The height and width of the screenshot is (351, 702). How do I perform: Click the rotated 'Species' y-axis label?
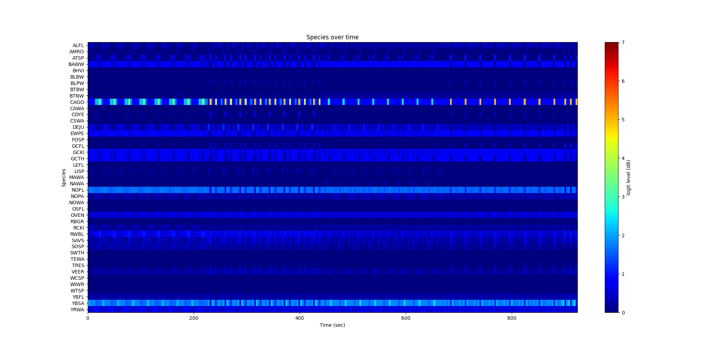point(64,178)
